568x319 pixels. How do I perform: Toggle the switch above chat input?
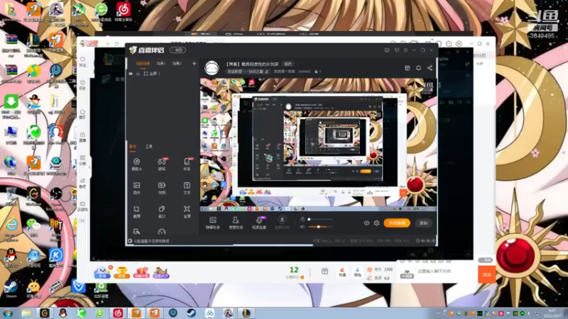(x=485, y=260)
